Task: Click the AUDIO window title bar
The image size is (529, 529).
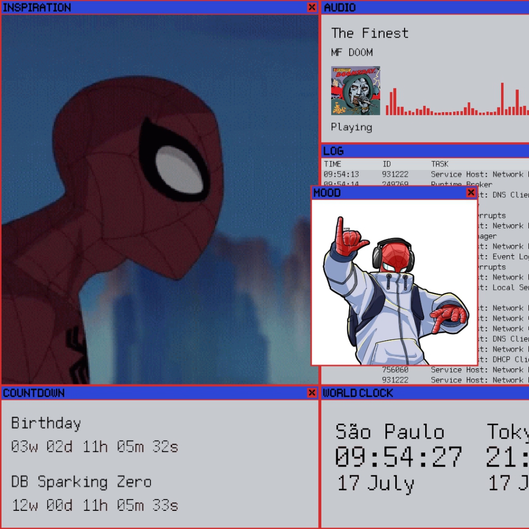Action: tap(425, 7)
